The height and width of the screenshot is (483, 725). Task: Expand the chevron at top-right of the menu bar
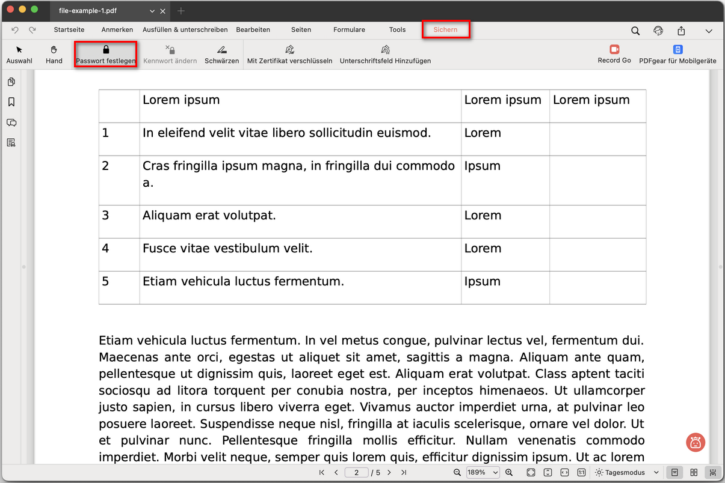tap(709, 31)
